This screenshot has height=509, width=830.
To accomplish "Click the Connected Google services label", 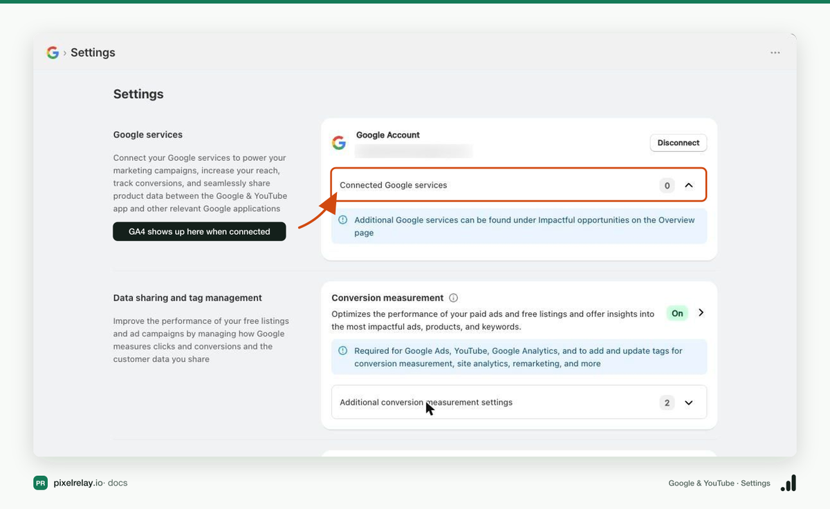I will [x=394, y=185].
